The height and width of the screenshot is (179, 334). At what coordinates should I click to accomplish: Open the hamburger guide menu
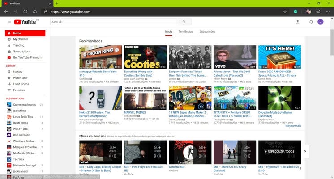point(9,22)
